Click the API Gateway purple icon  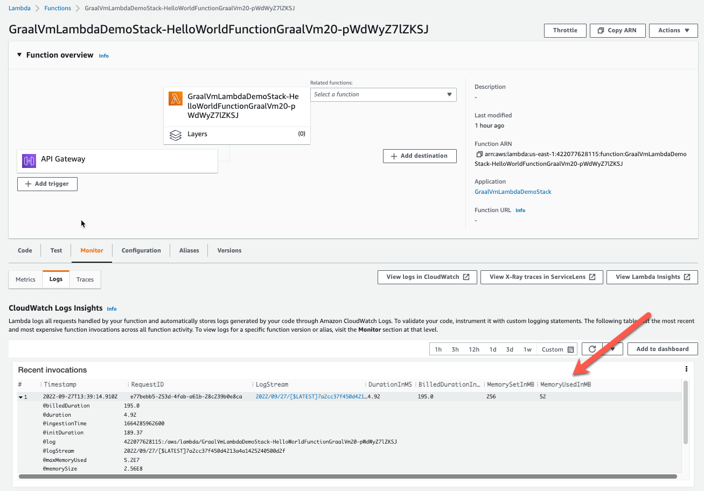point(29,160)
